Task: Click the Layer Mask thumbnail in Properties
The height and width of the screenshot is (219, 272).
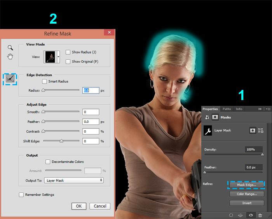Action: [207, 131]
